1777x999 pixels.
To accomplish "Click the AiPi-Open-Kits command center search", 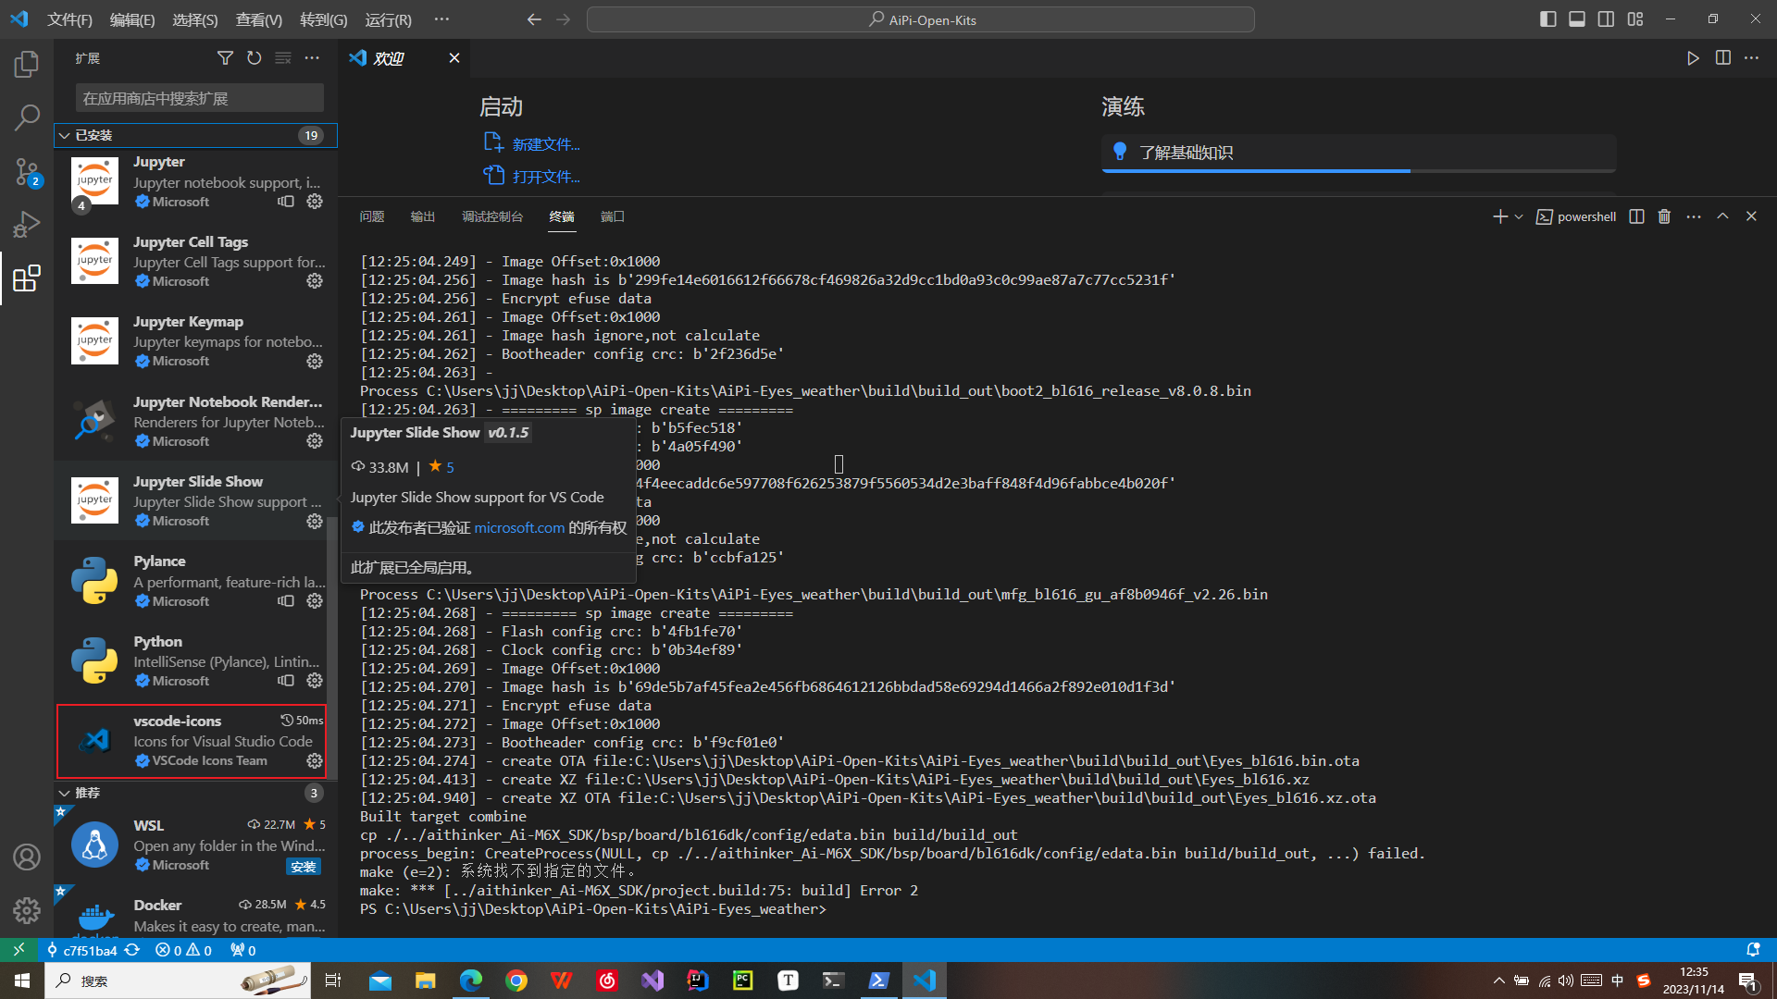I will coord(921,19).
